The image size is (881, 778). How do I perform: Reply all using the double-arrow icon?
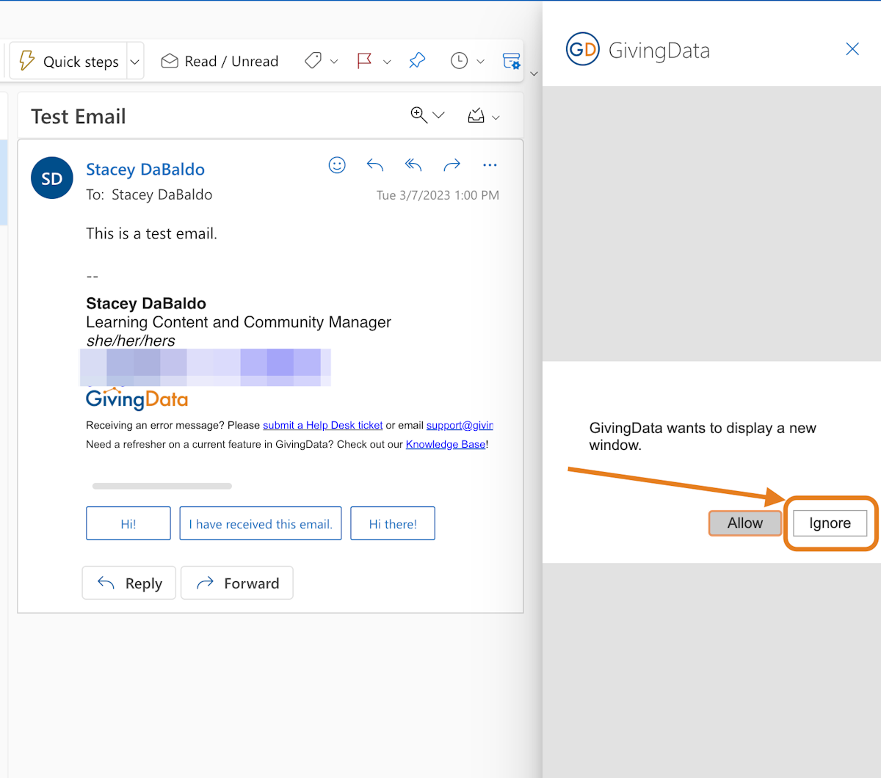413,165
